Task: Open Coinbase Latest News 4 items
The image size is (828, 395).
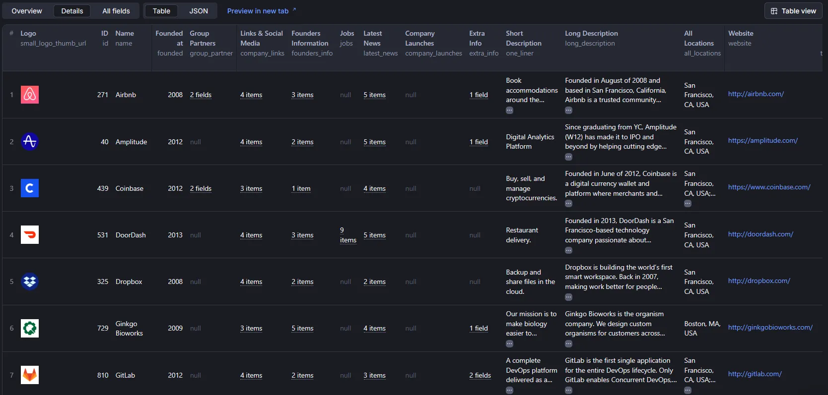Action: (374, 188)
